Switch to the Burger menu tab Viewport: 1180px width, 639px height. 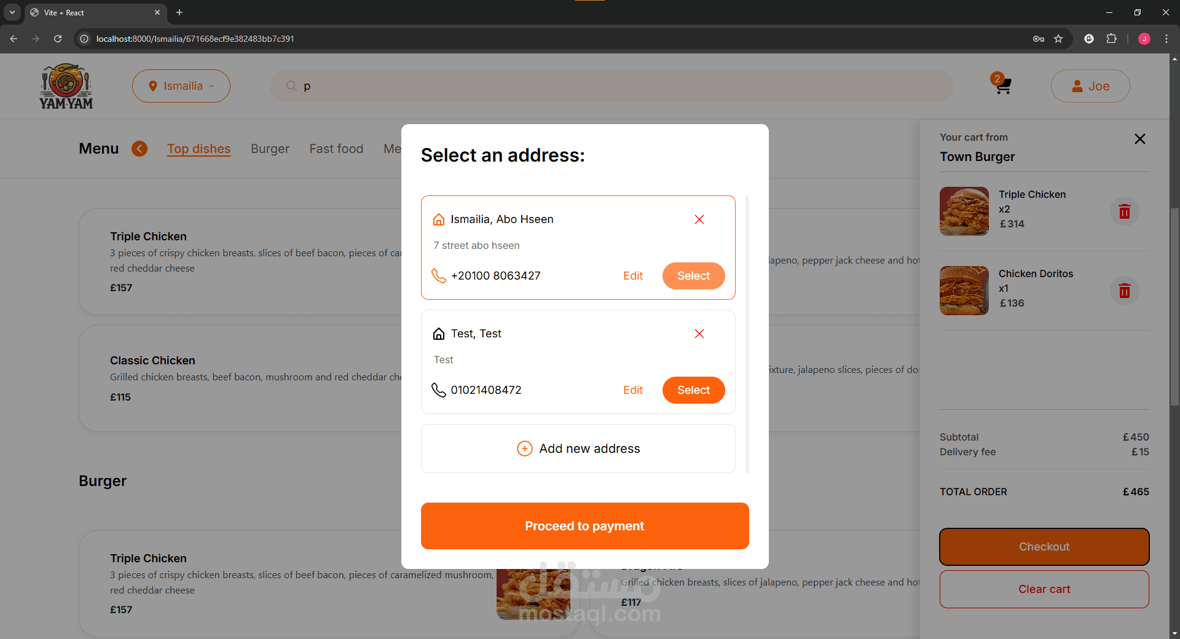click(270, 149)
